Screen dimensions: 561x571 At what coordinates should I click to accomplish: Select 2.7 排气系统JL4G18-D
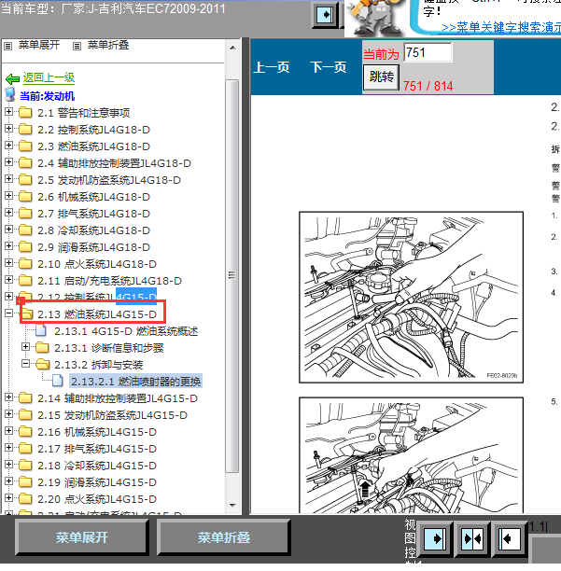93,214
